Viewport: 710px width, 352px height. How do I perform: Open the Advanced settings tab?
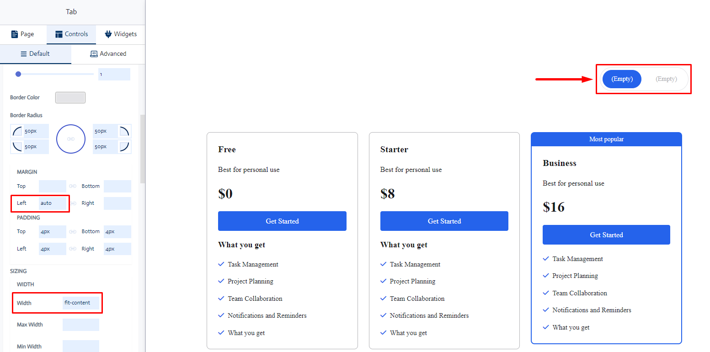(x=108, y=54)
